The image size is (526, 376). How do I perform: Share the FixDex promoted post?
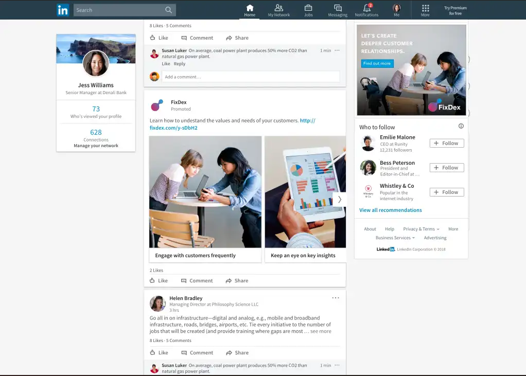click(x=237, y=280)
